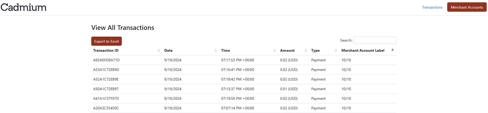The width and height of the screenshot is (488, 113).
Task: Click amount in row A83A0FD8A71D
Action: point(289,60)
